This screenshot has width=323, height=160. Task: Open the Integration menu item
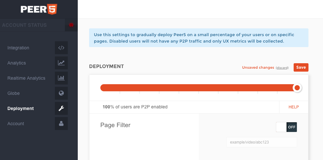click(18, 48)
